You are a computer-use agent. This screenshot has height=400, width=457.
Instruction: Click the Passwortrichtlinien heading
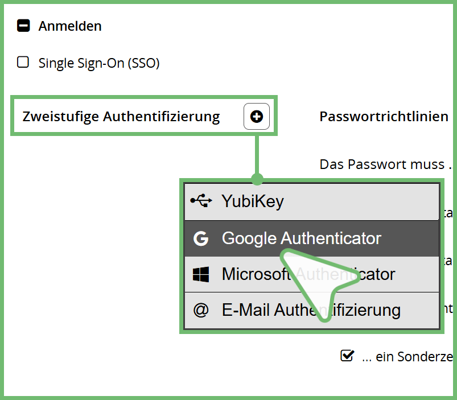(384, 117)
